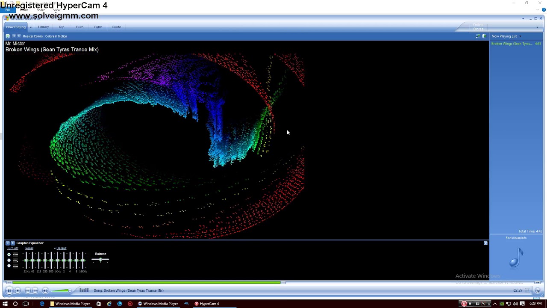Screen dimensions: 547x308
Task: Expand the Online Stores dropdown arrow
Action: tap(537, 27)
